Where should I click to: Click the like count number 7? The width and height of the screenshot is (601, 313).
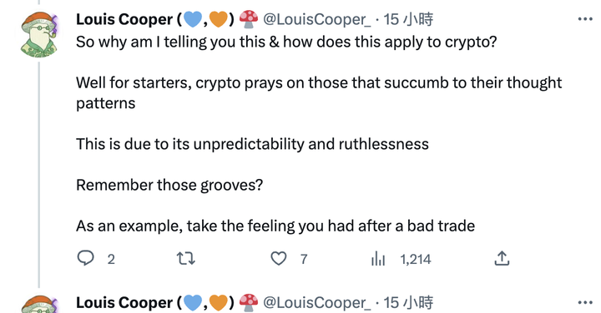coord(304,260)
